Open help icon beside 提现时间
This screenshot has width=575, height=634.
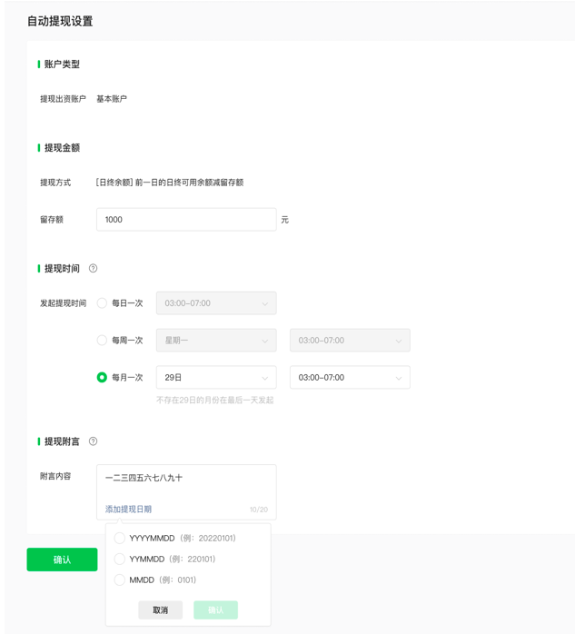[x=93, y=269]
